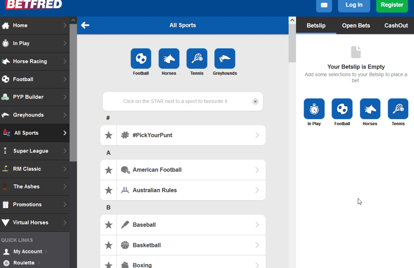Open Virtual Horses in the left sidebar
Image resolution: width=414 pixels, height=268 pixels.
pos(35,222)
